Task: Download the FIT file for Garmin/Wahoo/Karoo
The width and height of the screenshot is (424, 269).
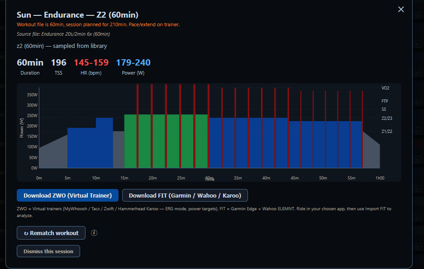Action: 185,195
